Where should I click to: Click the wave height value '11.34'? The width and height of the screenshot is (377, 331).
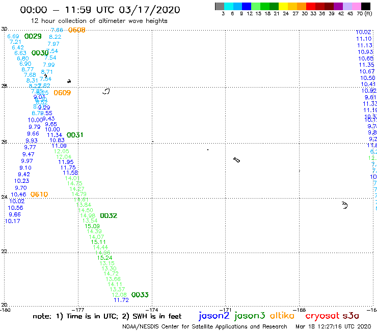coord(55,135)
